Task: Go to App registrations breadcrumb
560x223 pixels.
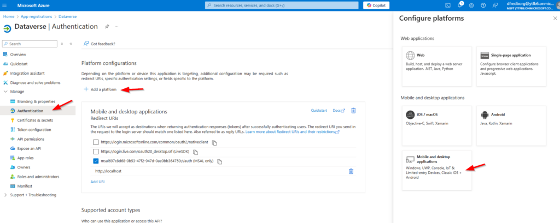Action: click(x=37, y=16)
